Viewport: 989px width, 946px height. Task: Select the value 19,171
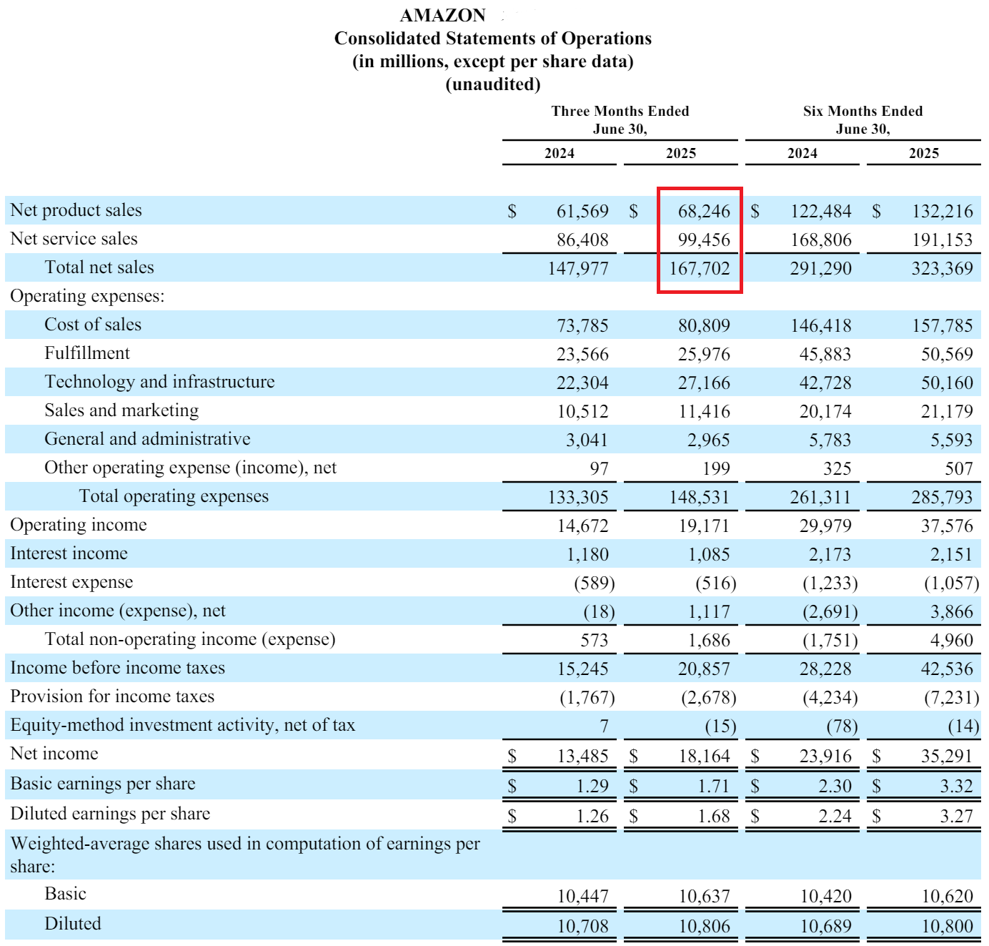click(704, 526)
